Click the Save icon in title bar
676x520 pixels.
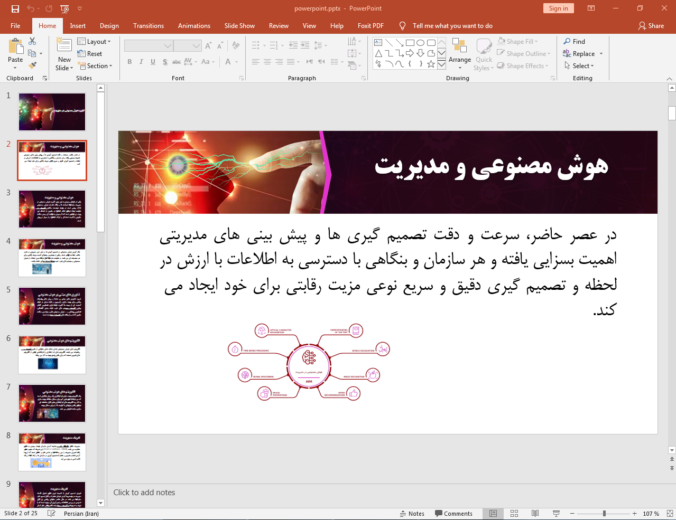click(x=15, y=8)
